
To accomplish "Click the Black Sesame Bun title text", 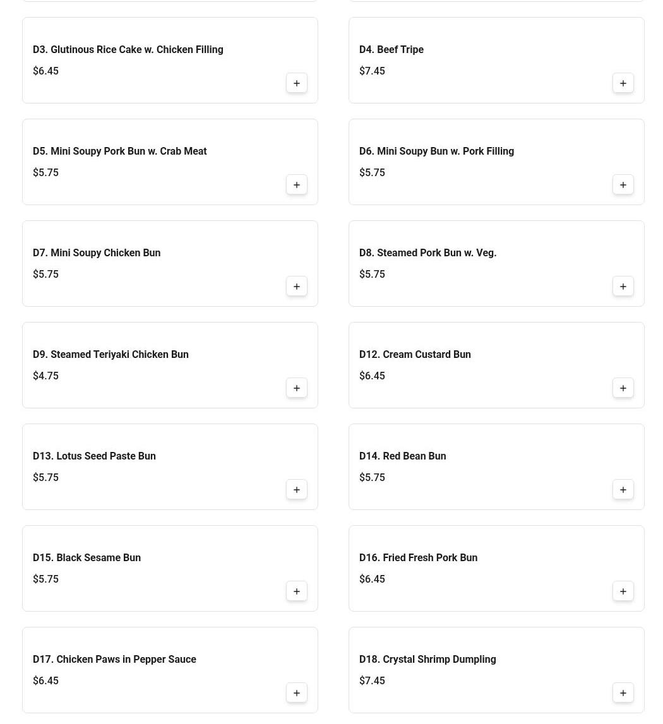I will coord(87,558).
